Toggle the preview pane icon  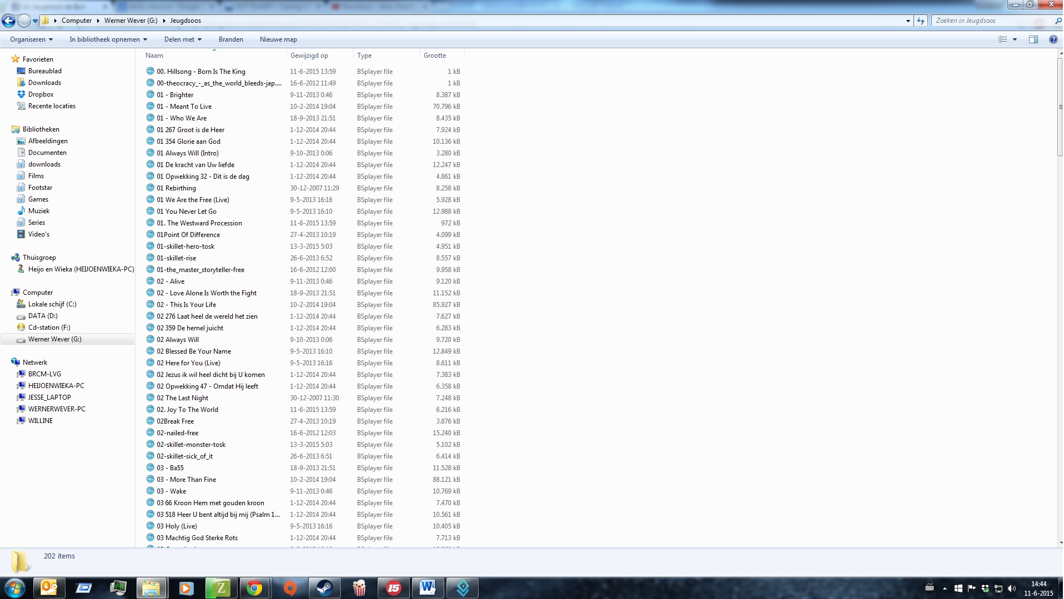point(1033,39)
